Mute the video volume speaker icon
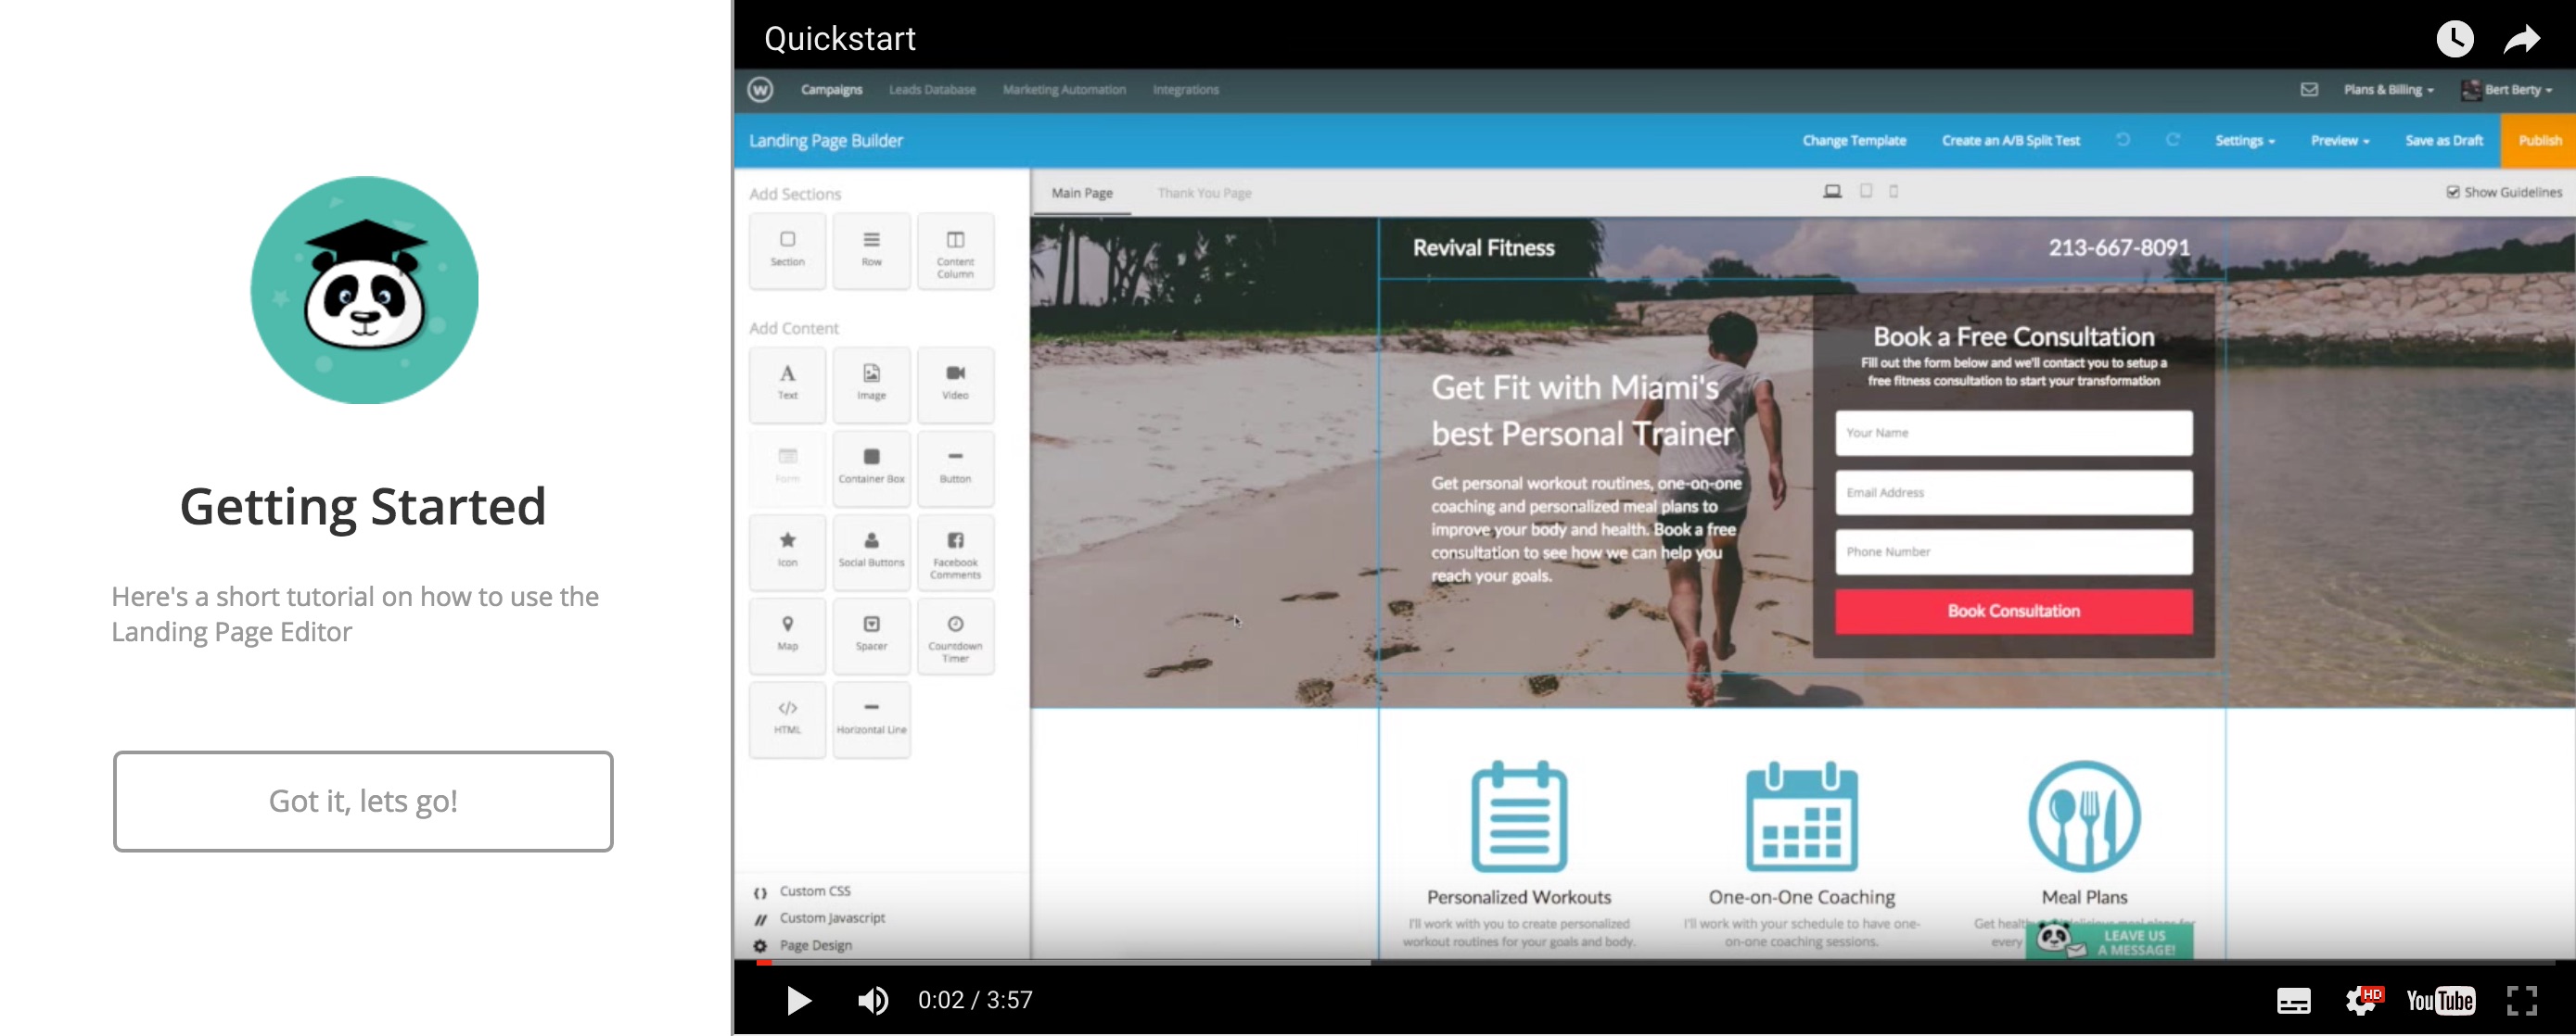2576x1036 pixels. [x=873, y=1000]
